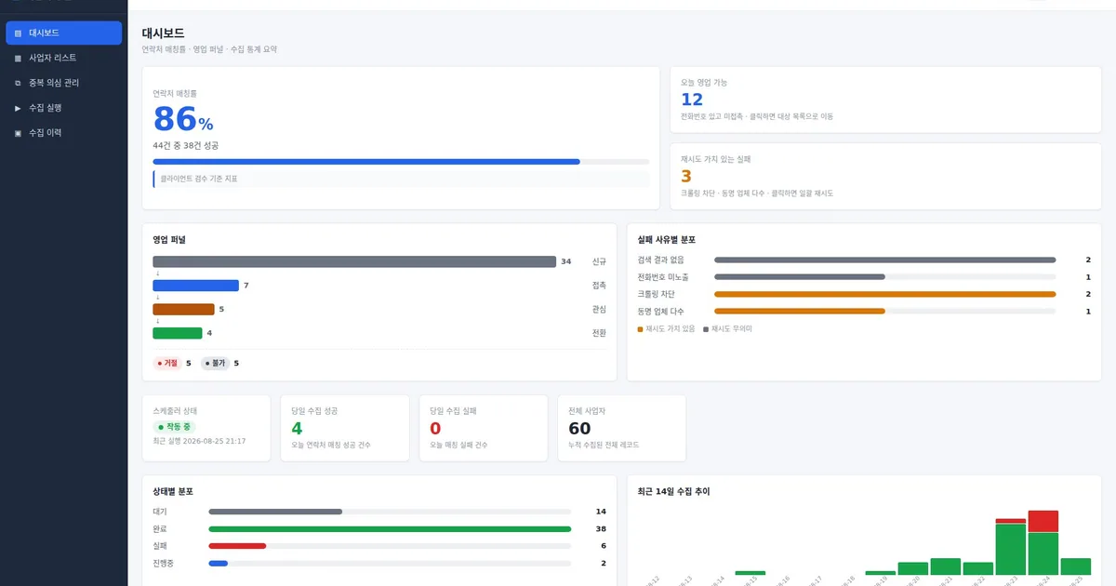This screenshot has height=586, width=1116.
Task: Click the green 완료 status distribution bar
Action: (390, 528)
